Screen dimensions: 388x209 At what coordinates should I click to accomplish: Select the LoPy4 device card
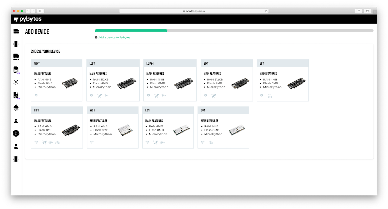pos(170,81)
